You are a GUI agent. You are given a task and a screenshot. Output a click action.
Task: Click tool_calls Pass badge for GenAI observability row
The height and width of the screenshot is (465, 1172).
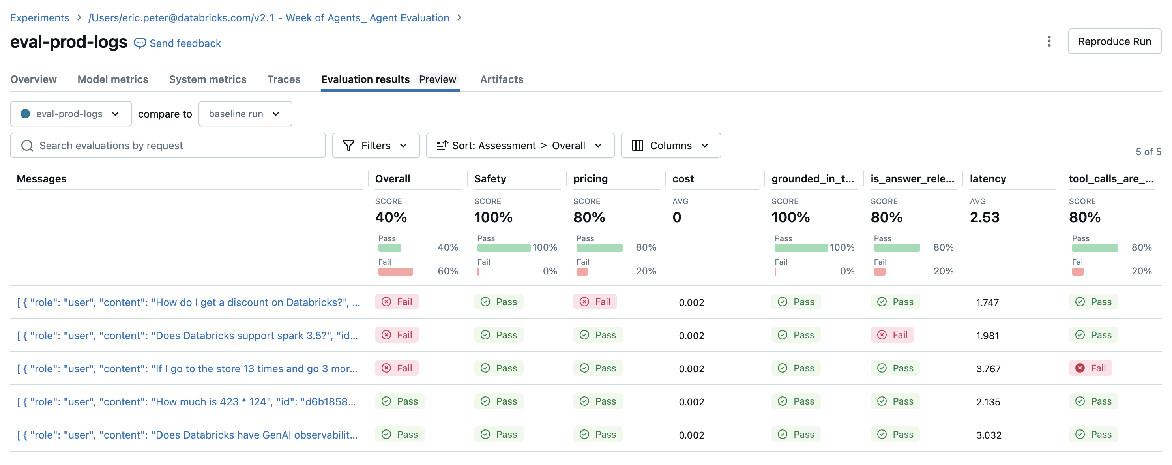coord(1093,435)
